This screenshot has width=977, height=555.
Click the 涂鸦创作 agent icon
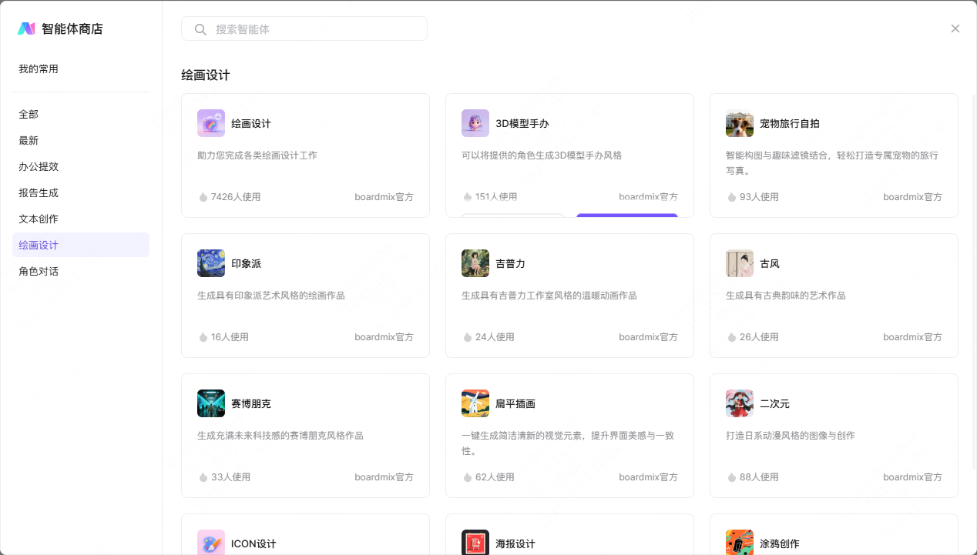[740, 542]
